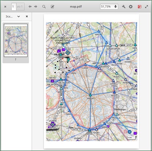The height and width of the screenshot is (151, 152).
Task: Open the zoom level dropdown arrow
Action: [116, 6]
